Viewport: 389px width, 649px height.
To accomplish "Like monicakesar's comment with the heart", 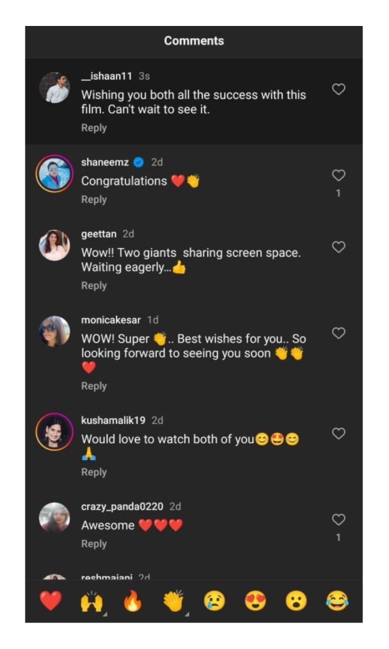I will coord(338,333).
